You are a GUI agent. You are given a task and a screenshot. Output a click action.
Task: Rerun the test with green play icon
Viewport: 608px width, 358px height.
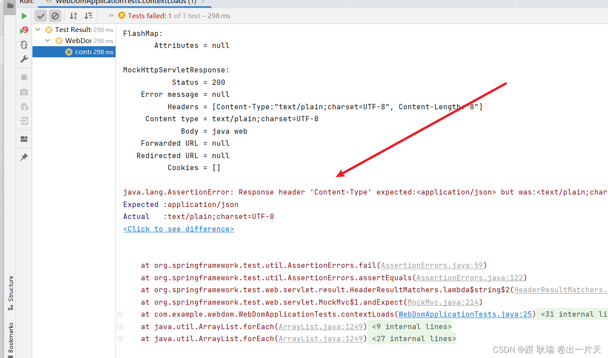click(24, 16)
